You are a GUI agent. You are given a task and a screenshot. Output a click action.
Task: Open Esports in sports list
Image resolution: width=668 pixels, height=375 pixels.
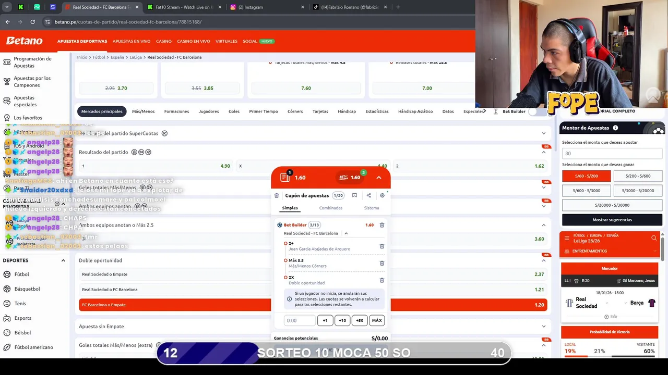point(22,318)
